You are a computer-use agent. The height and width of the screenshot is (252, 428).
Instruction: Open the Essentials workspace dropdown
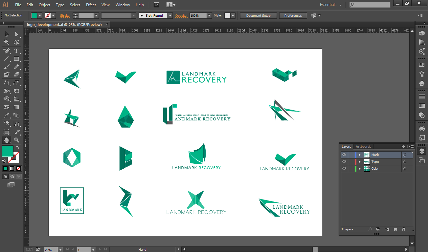tap(330, 5)
